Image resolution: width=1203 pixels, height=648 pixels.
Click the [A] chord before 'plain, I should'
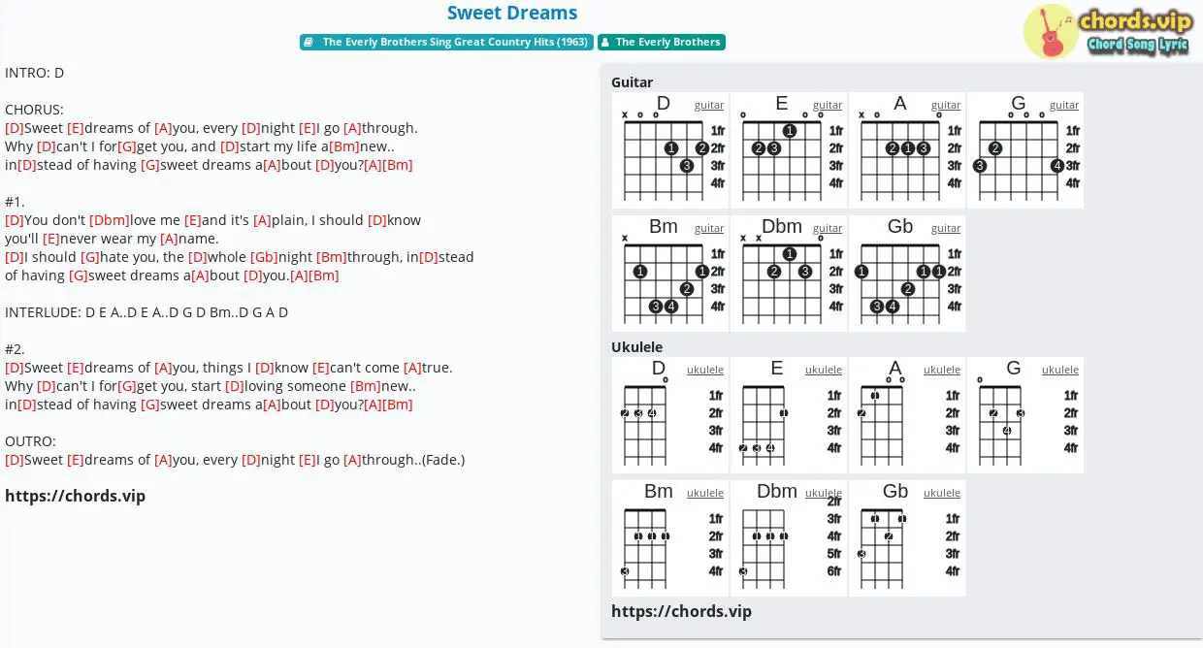pos(262,220)
